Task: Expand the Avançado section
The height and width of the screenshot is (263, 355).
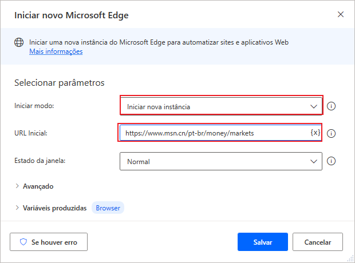Action: (34, 186)
